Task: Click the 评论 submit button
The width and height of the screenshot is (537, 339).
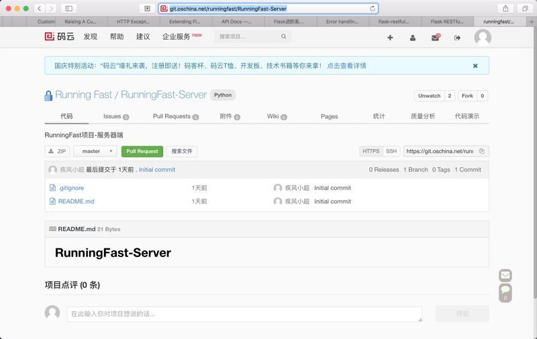Action: tap(462, 313)
